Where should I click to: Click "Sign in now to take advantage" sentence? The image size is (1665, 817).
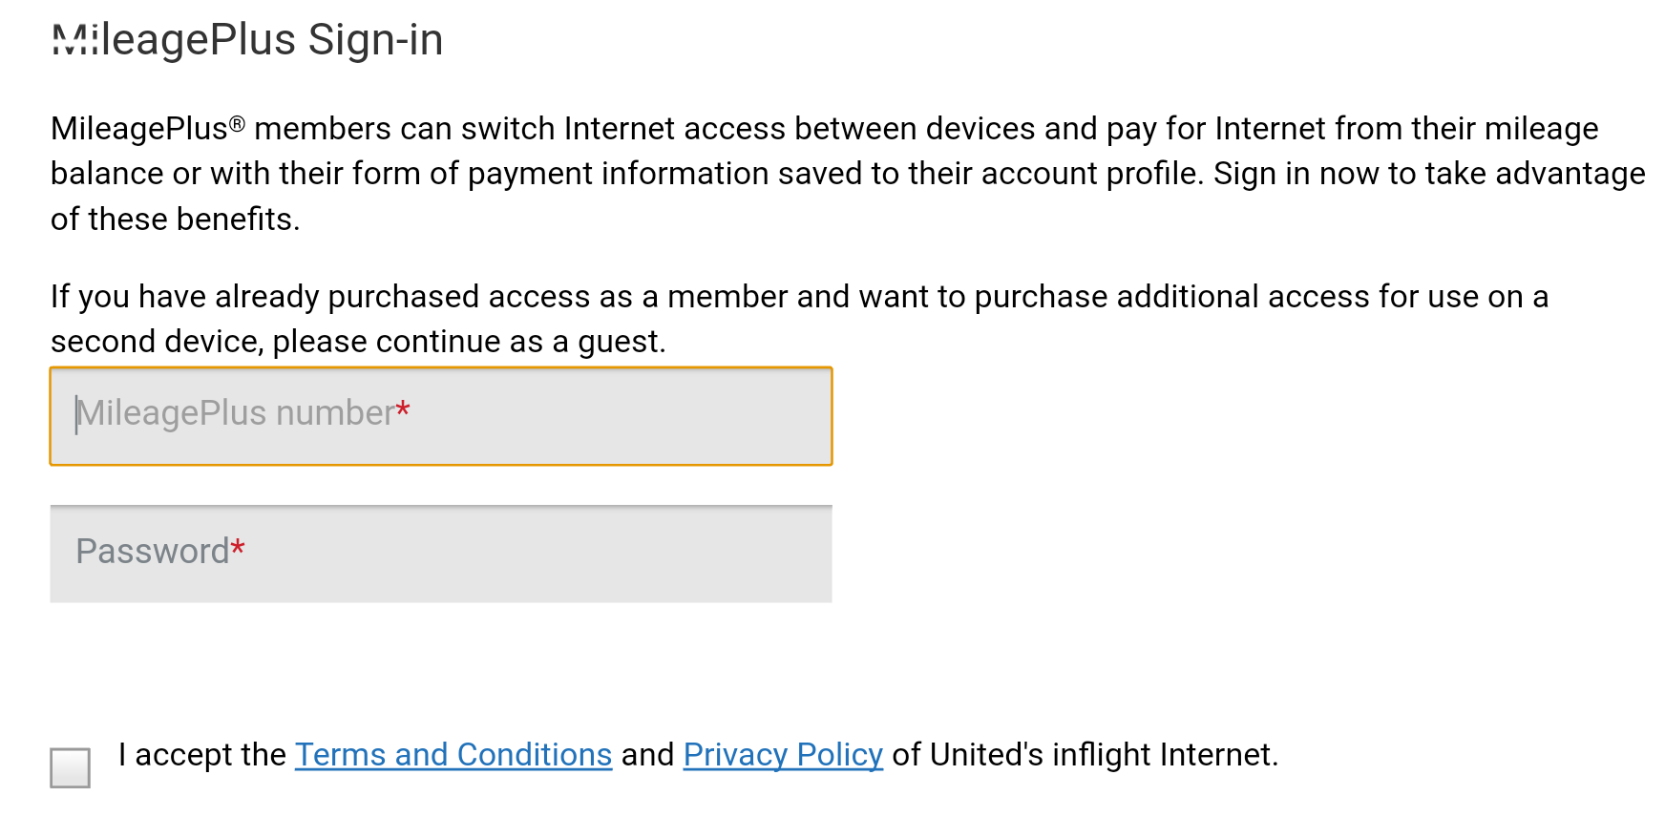pos(1429,174)
